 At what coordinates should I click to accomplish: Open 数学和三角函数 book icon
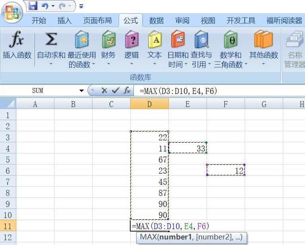click(x=231, y=39)
